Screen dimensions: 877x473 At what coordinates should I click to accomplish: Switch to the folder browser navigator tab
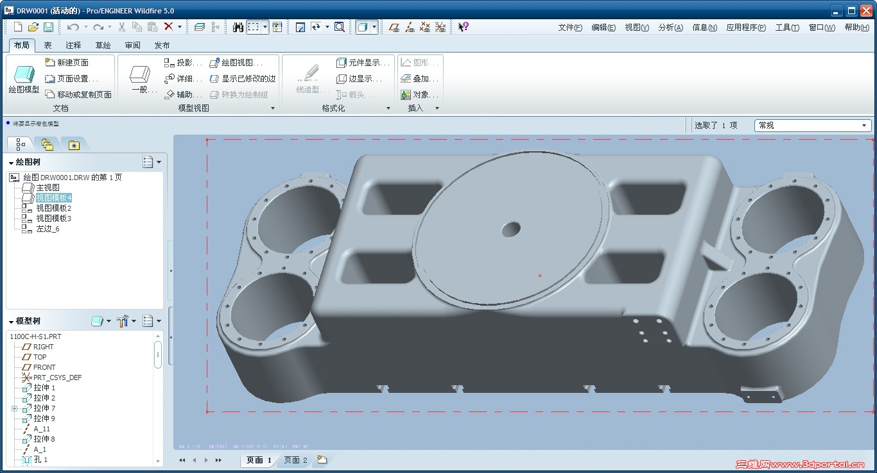(47, 144)
